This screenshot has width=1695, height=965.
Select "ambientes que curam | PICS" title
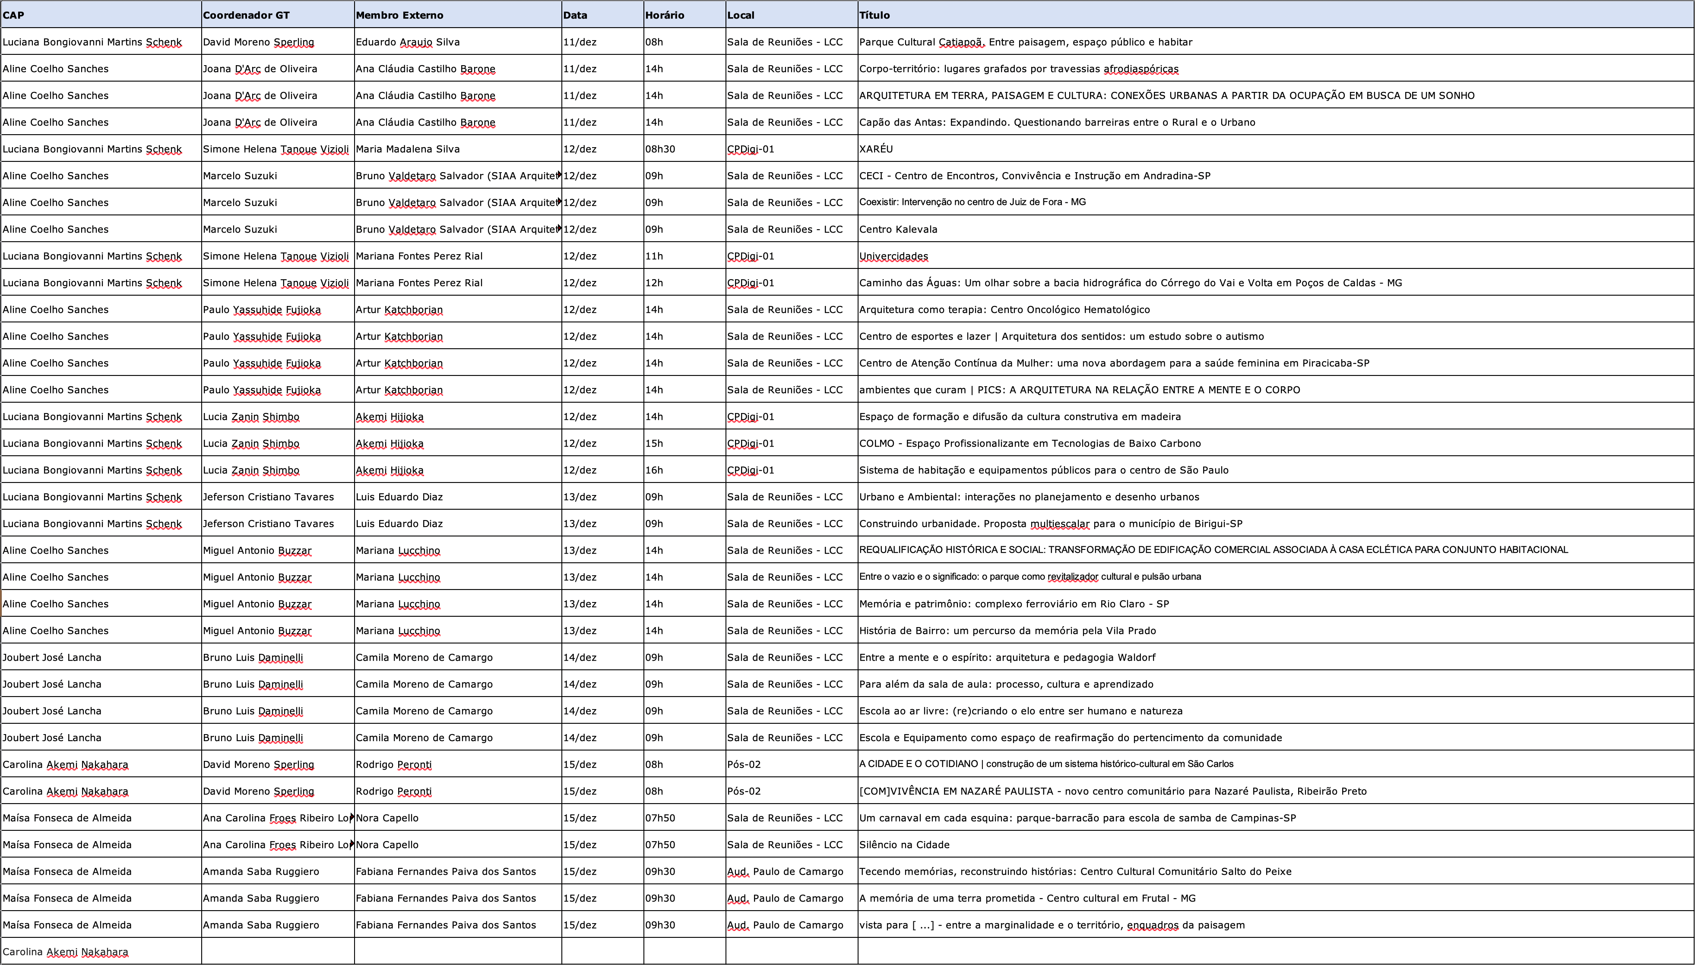pos(1276,390)
